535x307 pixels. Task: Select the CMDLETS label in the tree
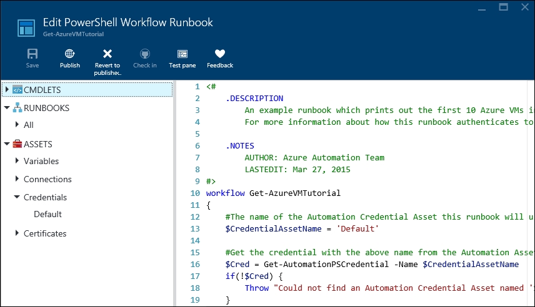[x=42, y=90]
